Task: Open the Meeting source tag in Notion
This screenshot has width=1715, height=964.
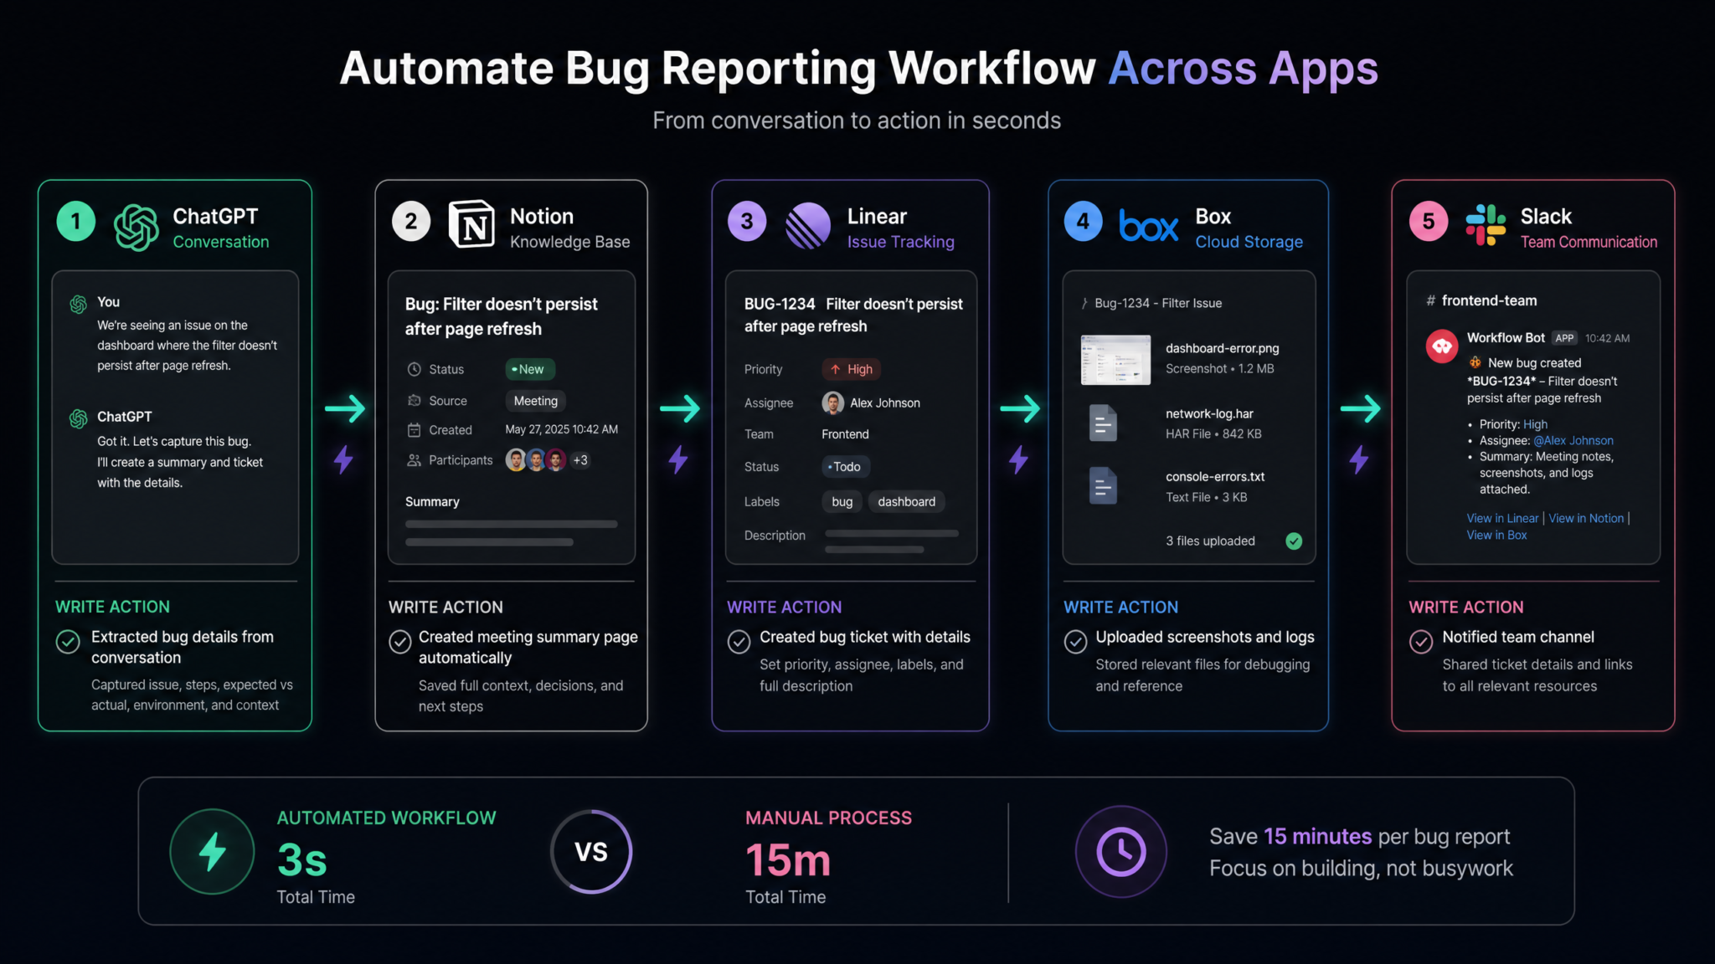Action: pos(536,401)
